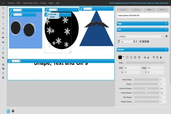The width and height of the screenshot is (171, 114).
Task: Toggle align right in Font panel
Action: pyautogui.click(x=143, y=42)
